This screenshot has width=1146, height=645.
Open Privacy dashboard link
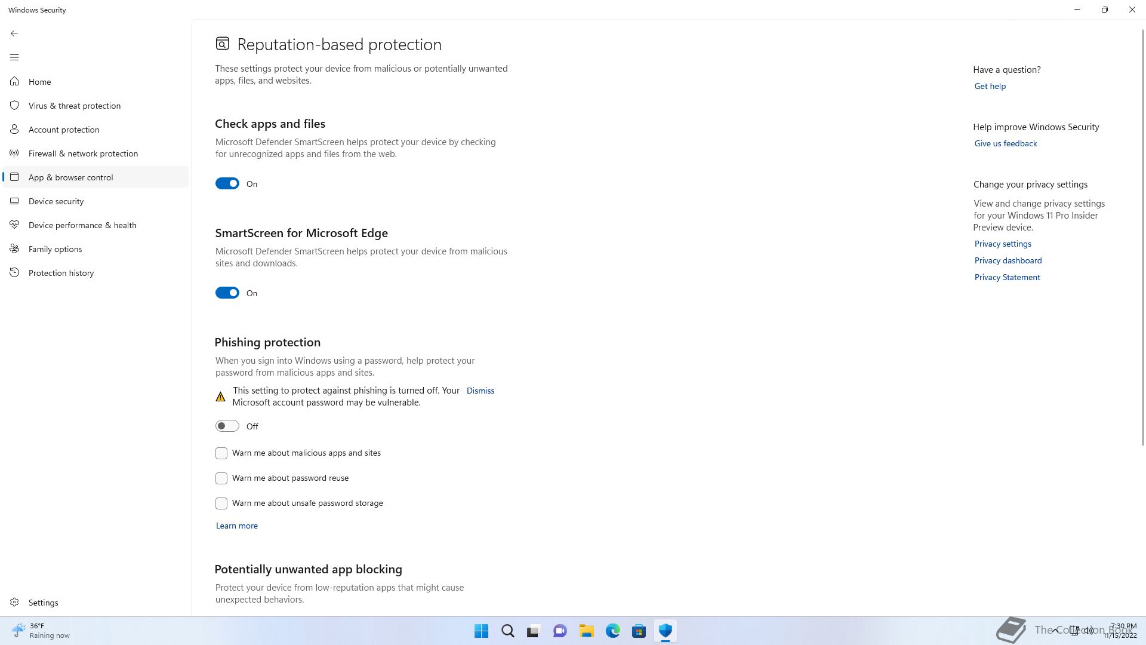point(1008,260)
